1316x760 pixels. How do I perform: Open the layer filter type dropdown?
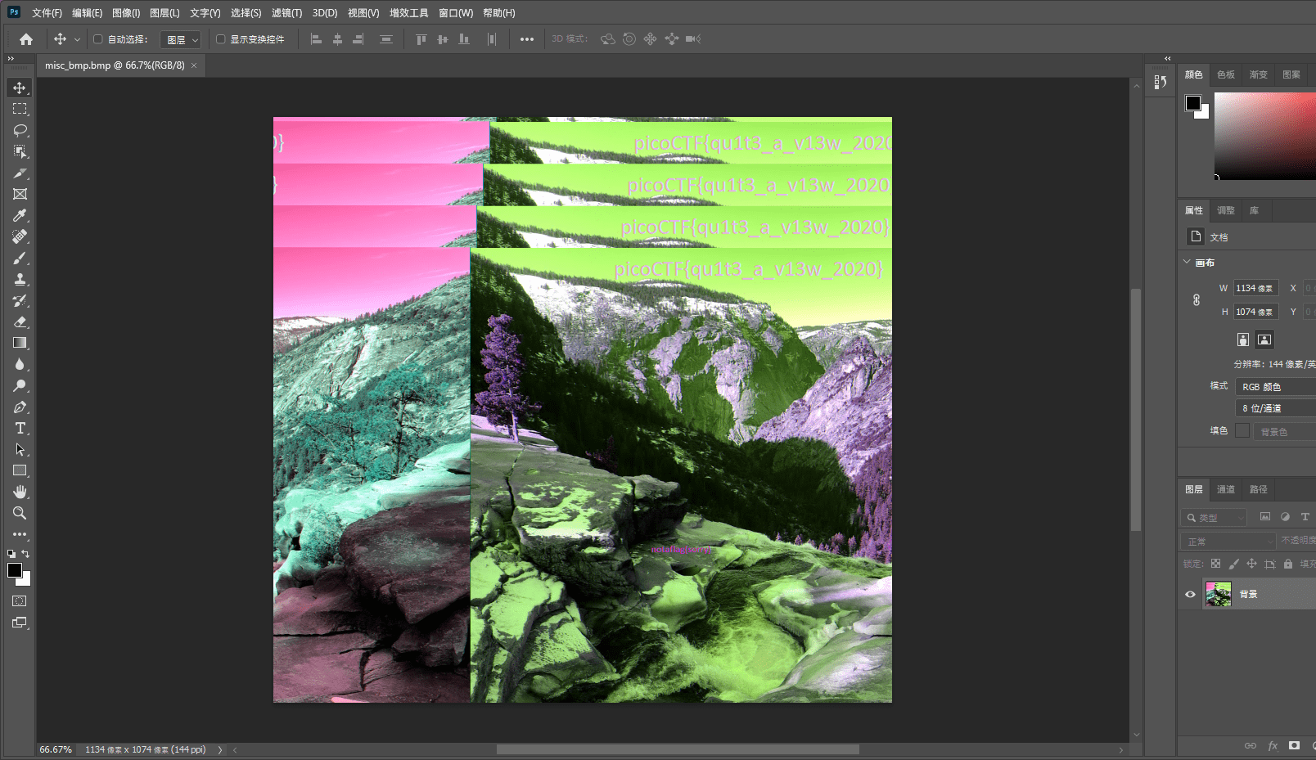(x=1214, y=518)
